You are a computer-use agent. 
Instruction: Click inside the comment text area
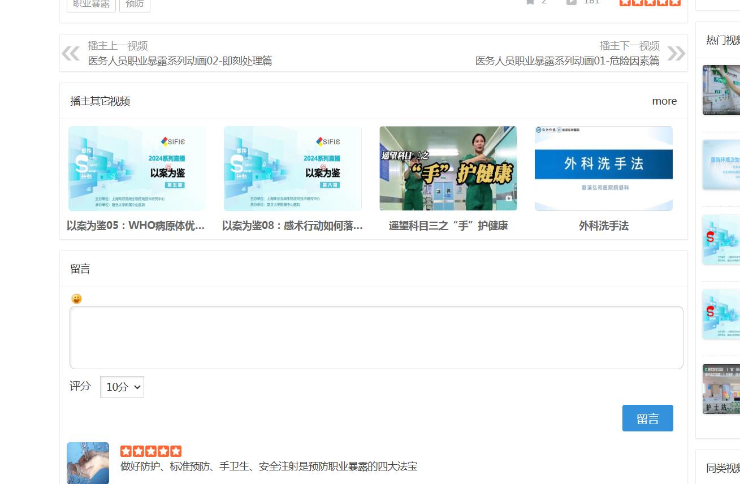coord(376,337)
